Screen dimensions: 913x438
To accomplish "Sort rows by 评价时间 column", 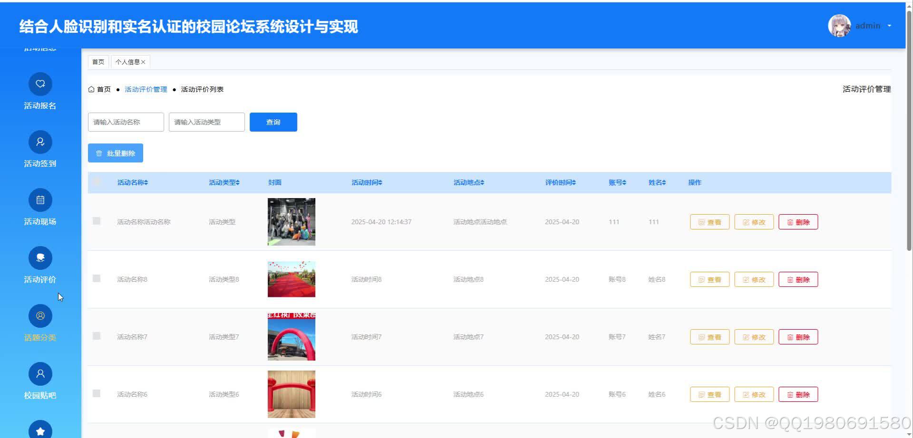I will click(560, 182).
